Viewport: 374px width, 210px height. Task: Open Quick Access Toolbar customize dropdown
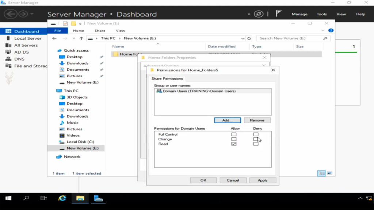(80, 24)
